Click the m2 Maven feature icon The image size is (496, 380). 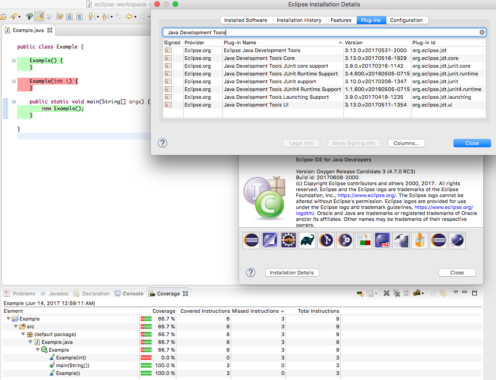pos(382,241)
